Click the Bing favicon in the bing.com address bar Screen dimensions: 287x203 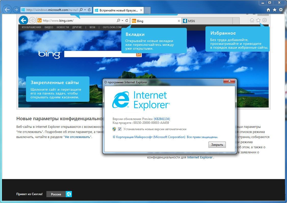39,20
